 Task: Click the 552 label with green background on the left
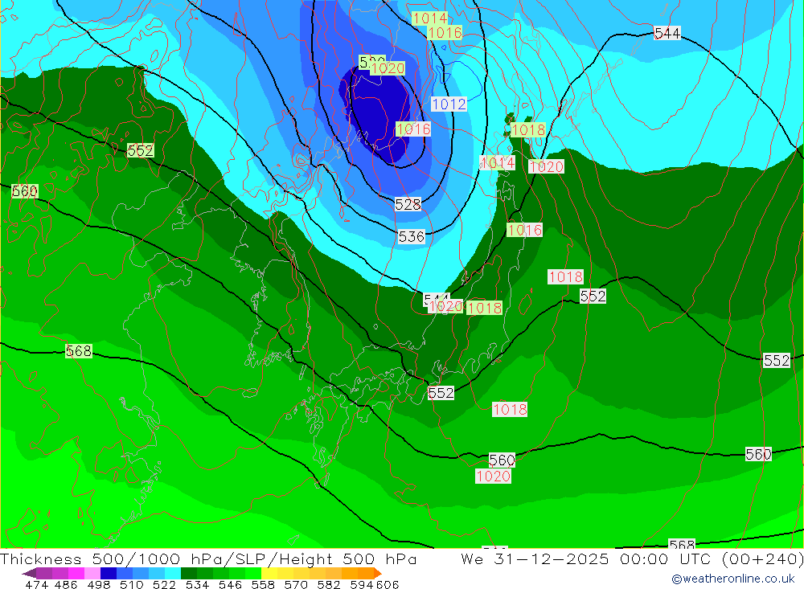140,150
